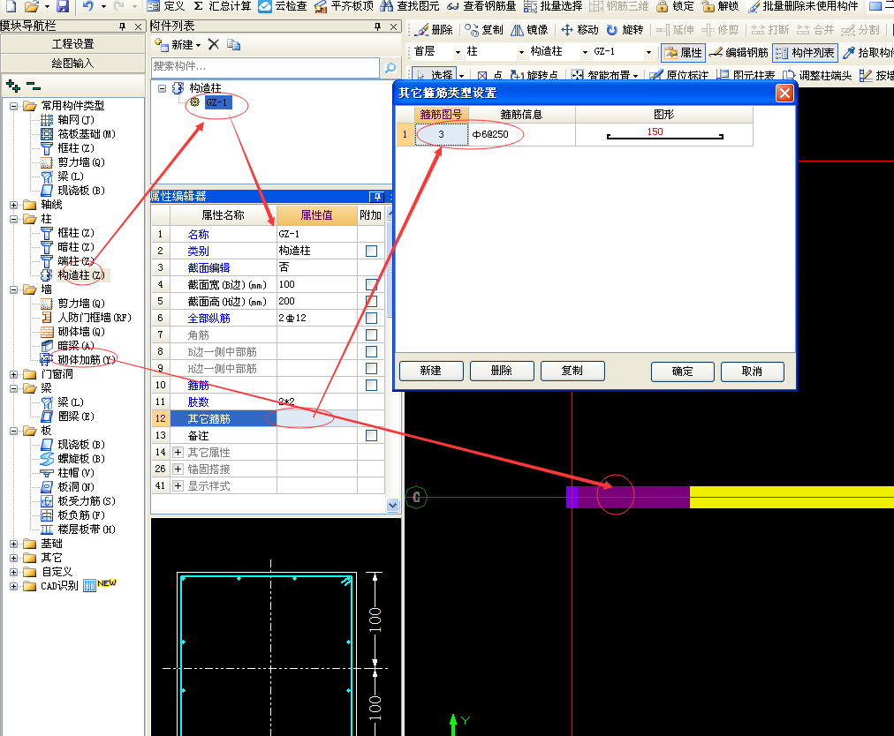Click the copy component icon in 构件列表
The height and width of the screenshot is (736, 894).
(x=233, y=44)
